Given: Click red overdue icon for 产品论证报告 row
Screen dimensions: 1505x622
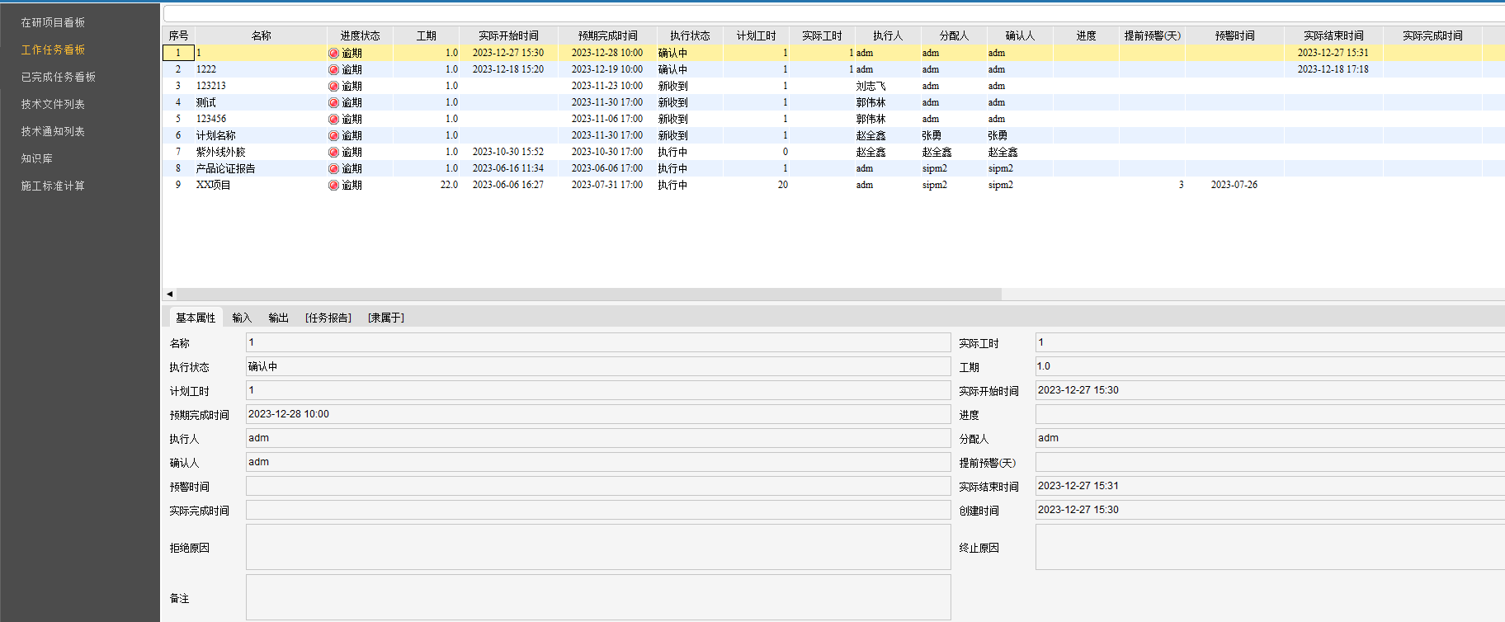Looking at the screenshot, I should [x=333, y=168].
